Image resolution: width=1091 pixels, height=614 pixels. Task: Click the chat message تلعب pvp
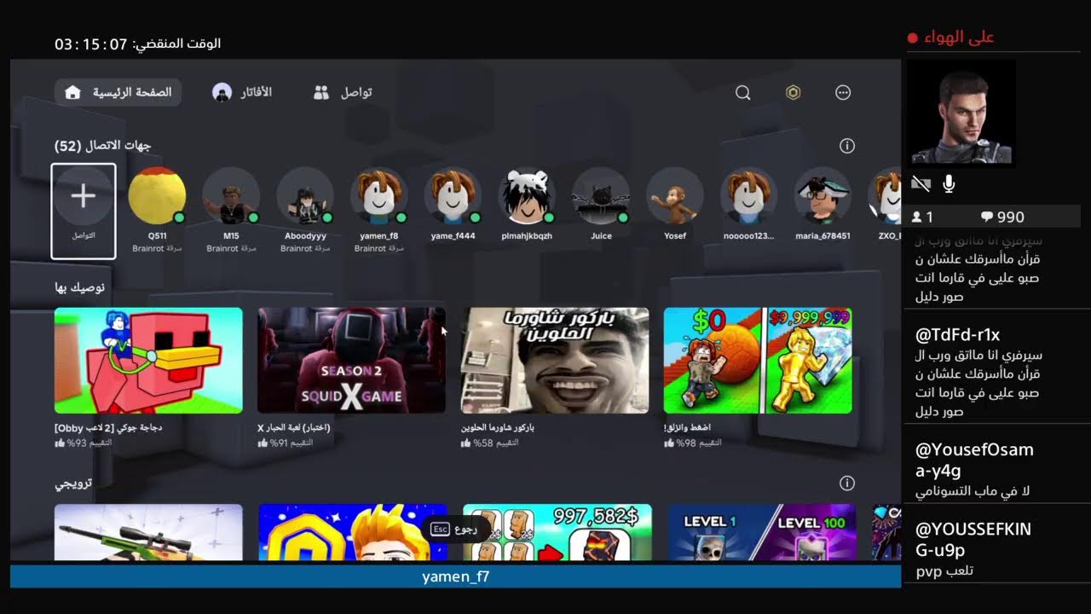945,571
